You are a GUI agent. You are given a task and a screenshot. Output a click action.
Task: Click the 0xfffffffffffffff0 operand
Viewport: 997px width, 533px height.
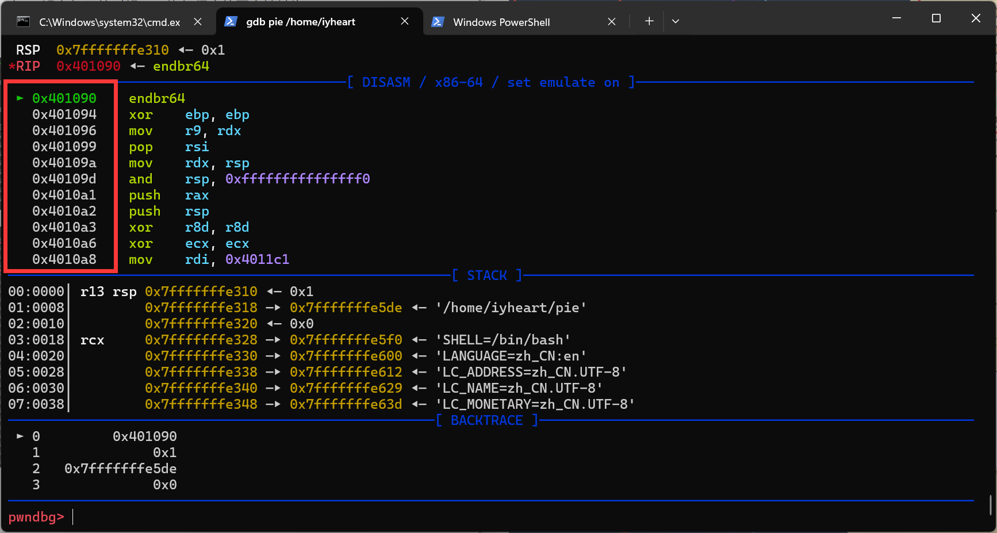pyautogui.click(x=298, y=179)
